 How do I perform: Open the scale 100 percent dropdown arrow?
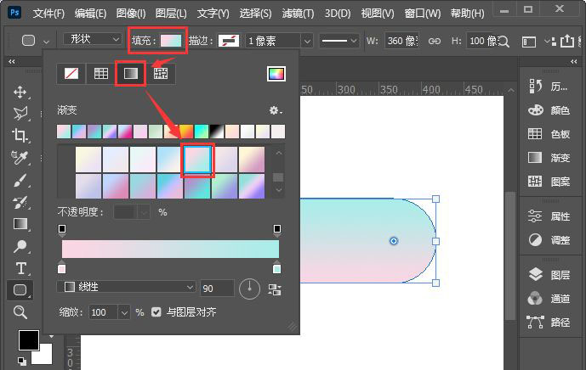pos(124,312)
